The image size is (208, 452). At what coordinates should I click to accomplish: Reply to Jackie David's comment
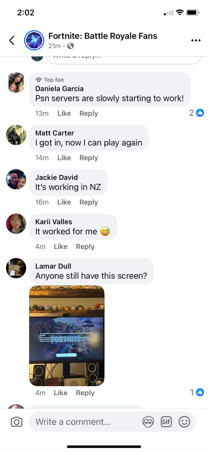[89, 202]
